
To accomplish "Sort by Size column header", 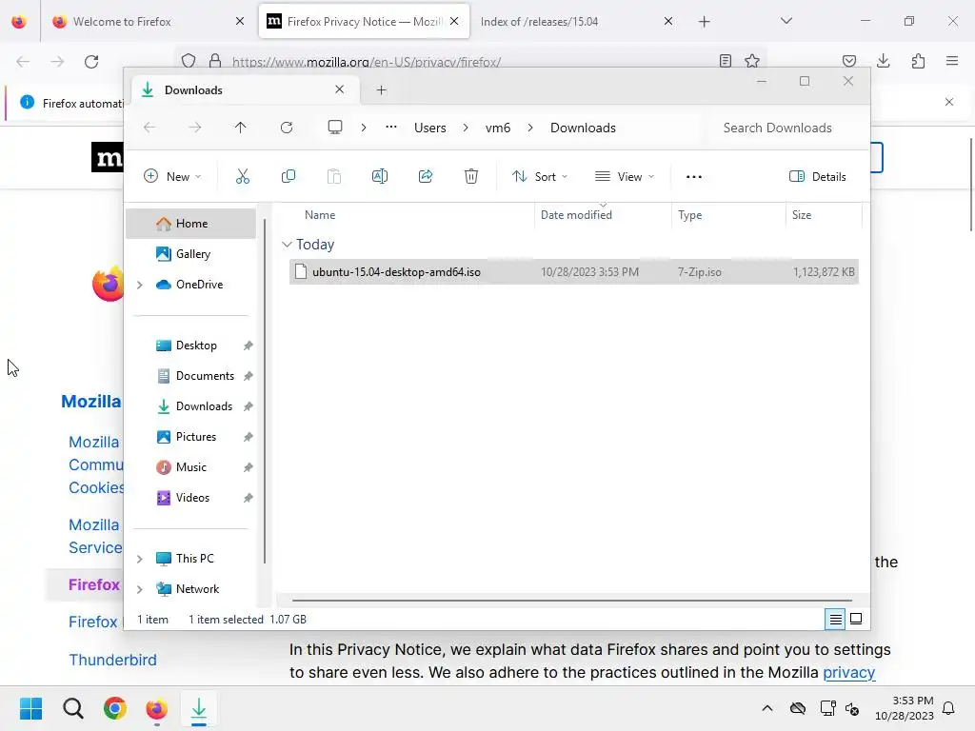I will pos(802,215).
